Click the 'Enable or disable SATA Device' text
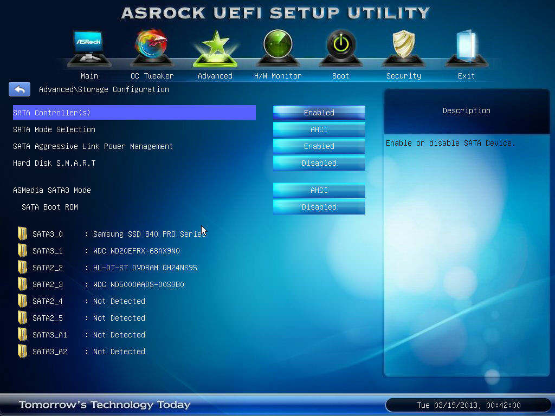Screen dimensions: 555x416 point(450,143)
